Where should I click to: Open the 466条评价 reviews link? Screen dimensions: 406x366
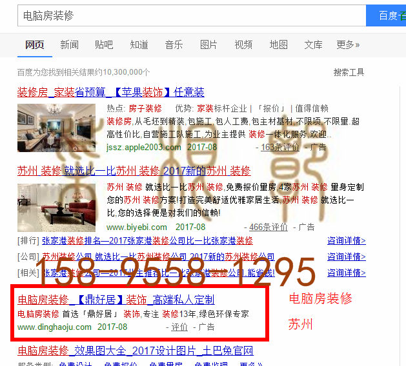[x=269, y=227]
